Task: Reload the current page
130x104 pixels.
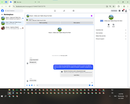Action: coord(10,6)
